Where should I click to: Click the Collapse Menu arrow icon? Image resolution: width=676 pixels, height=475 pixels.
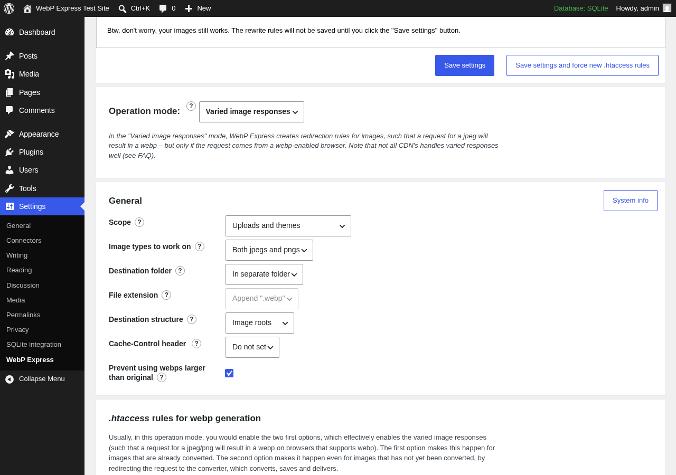tap(10, 379)
